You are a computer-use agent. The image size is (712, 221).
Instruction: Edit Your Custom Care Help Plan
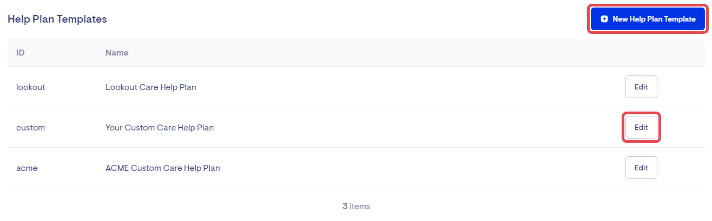(641, 128)
